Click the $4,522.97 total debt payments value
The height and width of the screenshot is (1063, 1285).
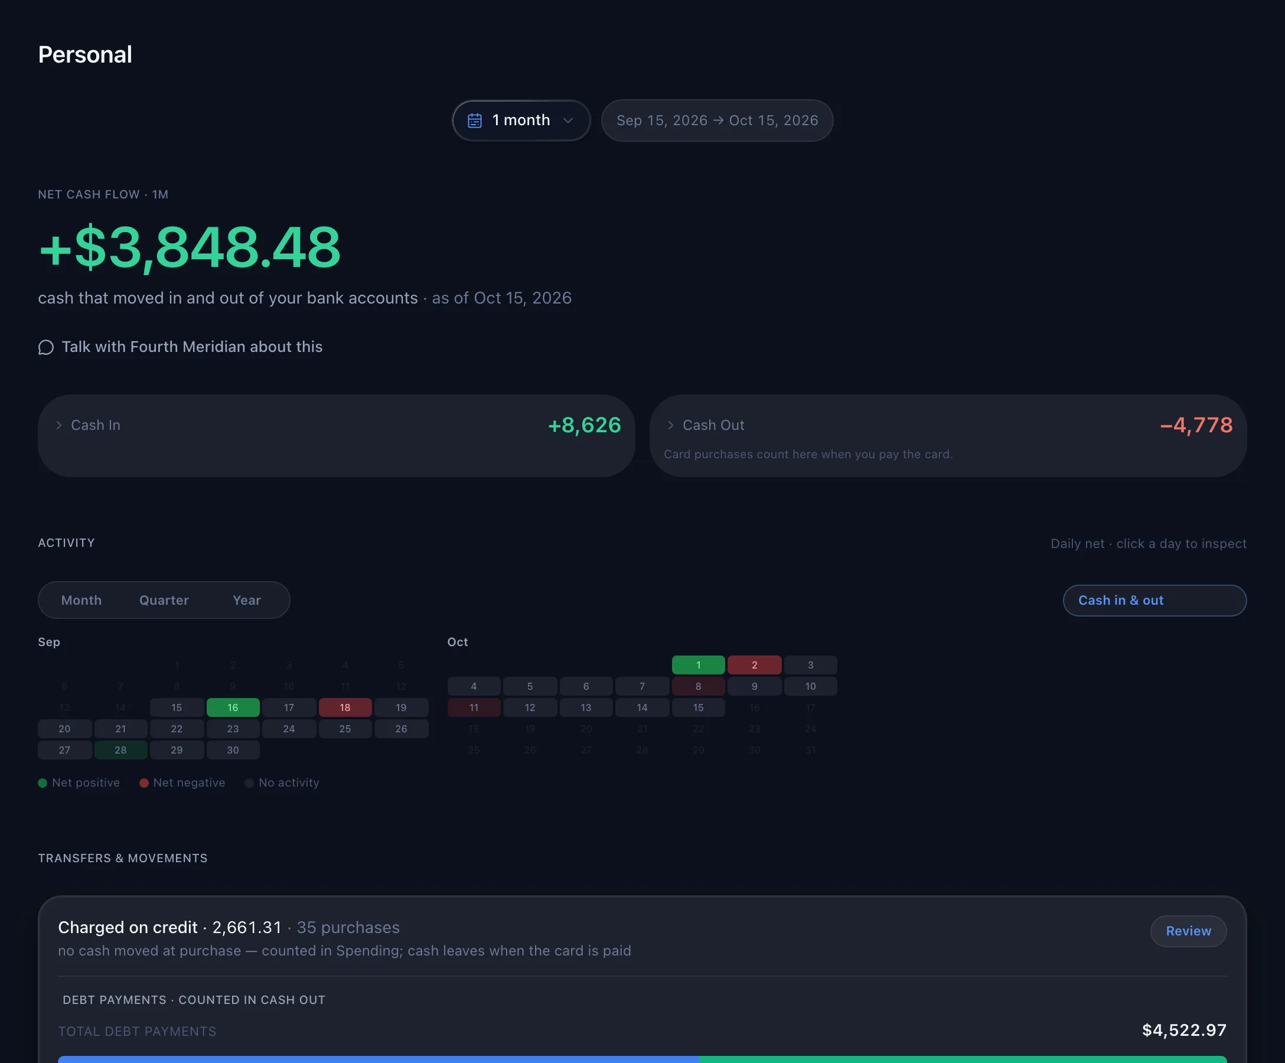tap(1184, 1030)
